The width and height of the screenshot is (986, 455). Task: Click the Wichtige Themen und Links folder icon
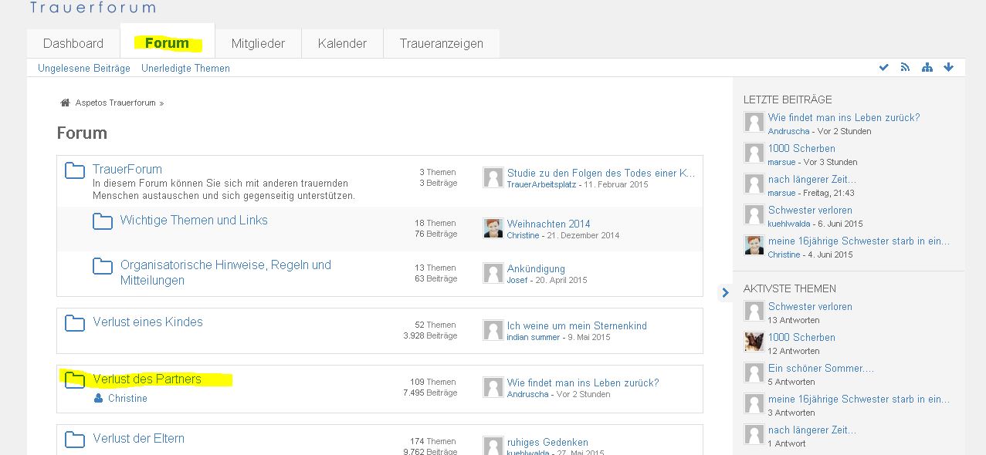click(x=103, y=222)
